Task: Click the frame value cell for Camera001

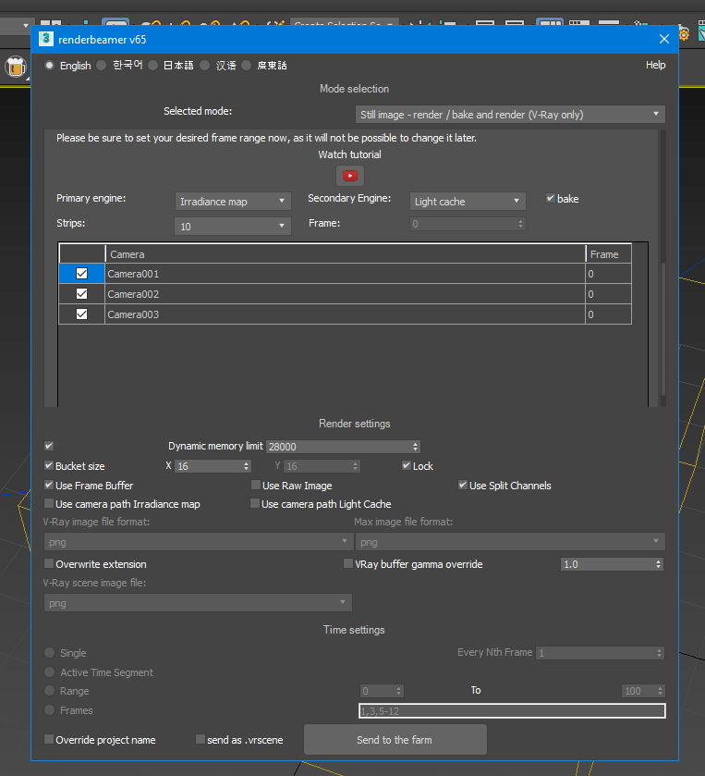Action: [609, 274]
